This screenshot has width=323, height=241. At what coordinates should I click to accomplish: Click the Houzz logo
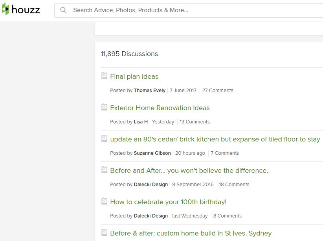tap(21, 10)
